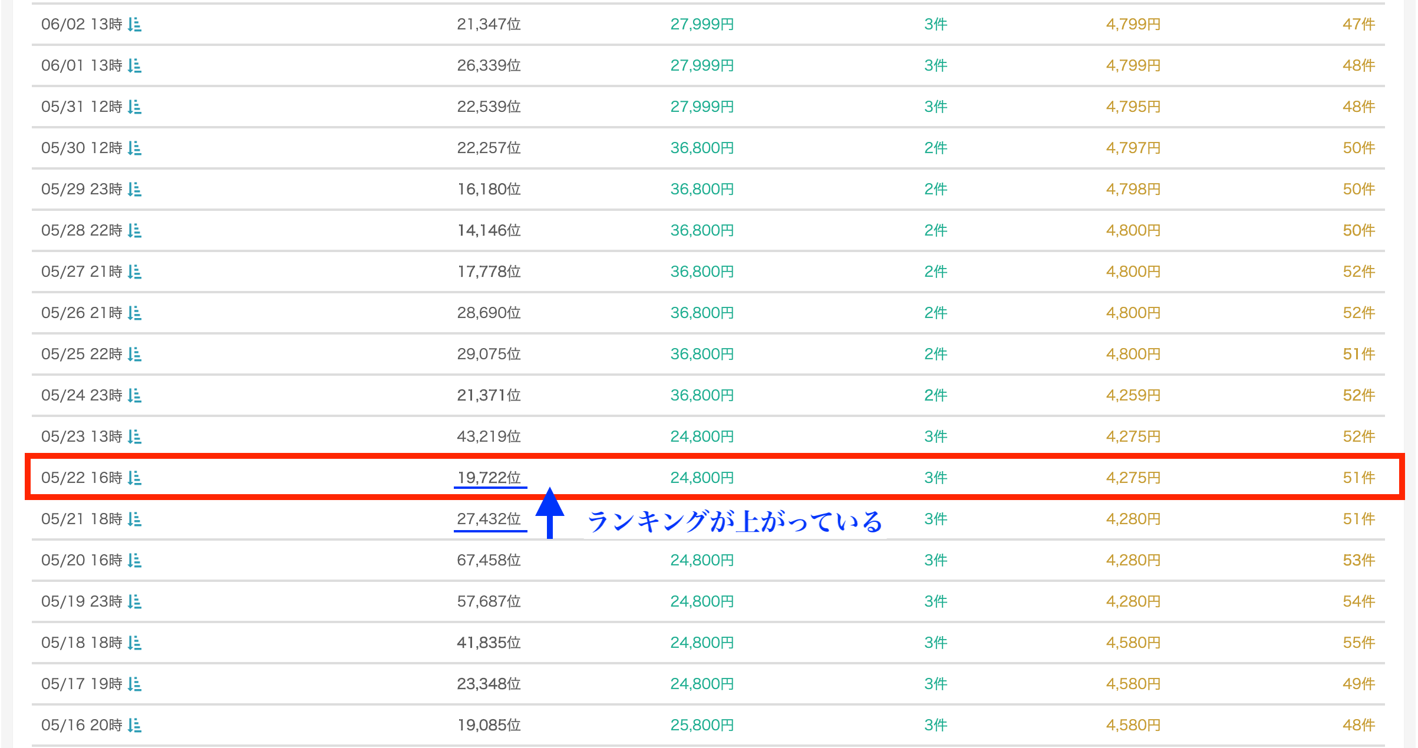
Task: Open the ranking icon for 05/30 12時
Action: (134, 148)
